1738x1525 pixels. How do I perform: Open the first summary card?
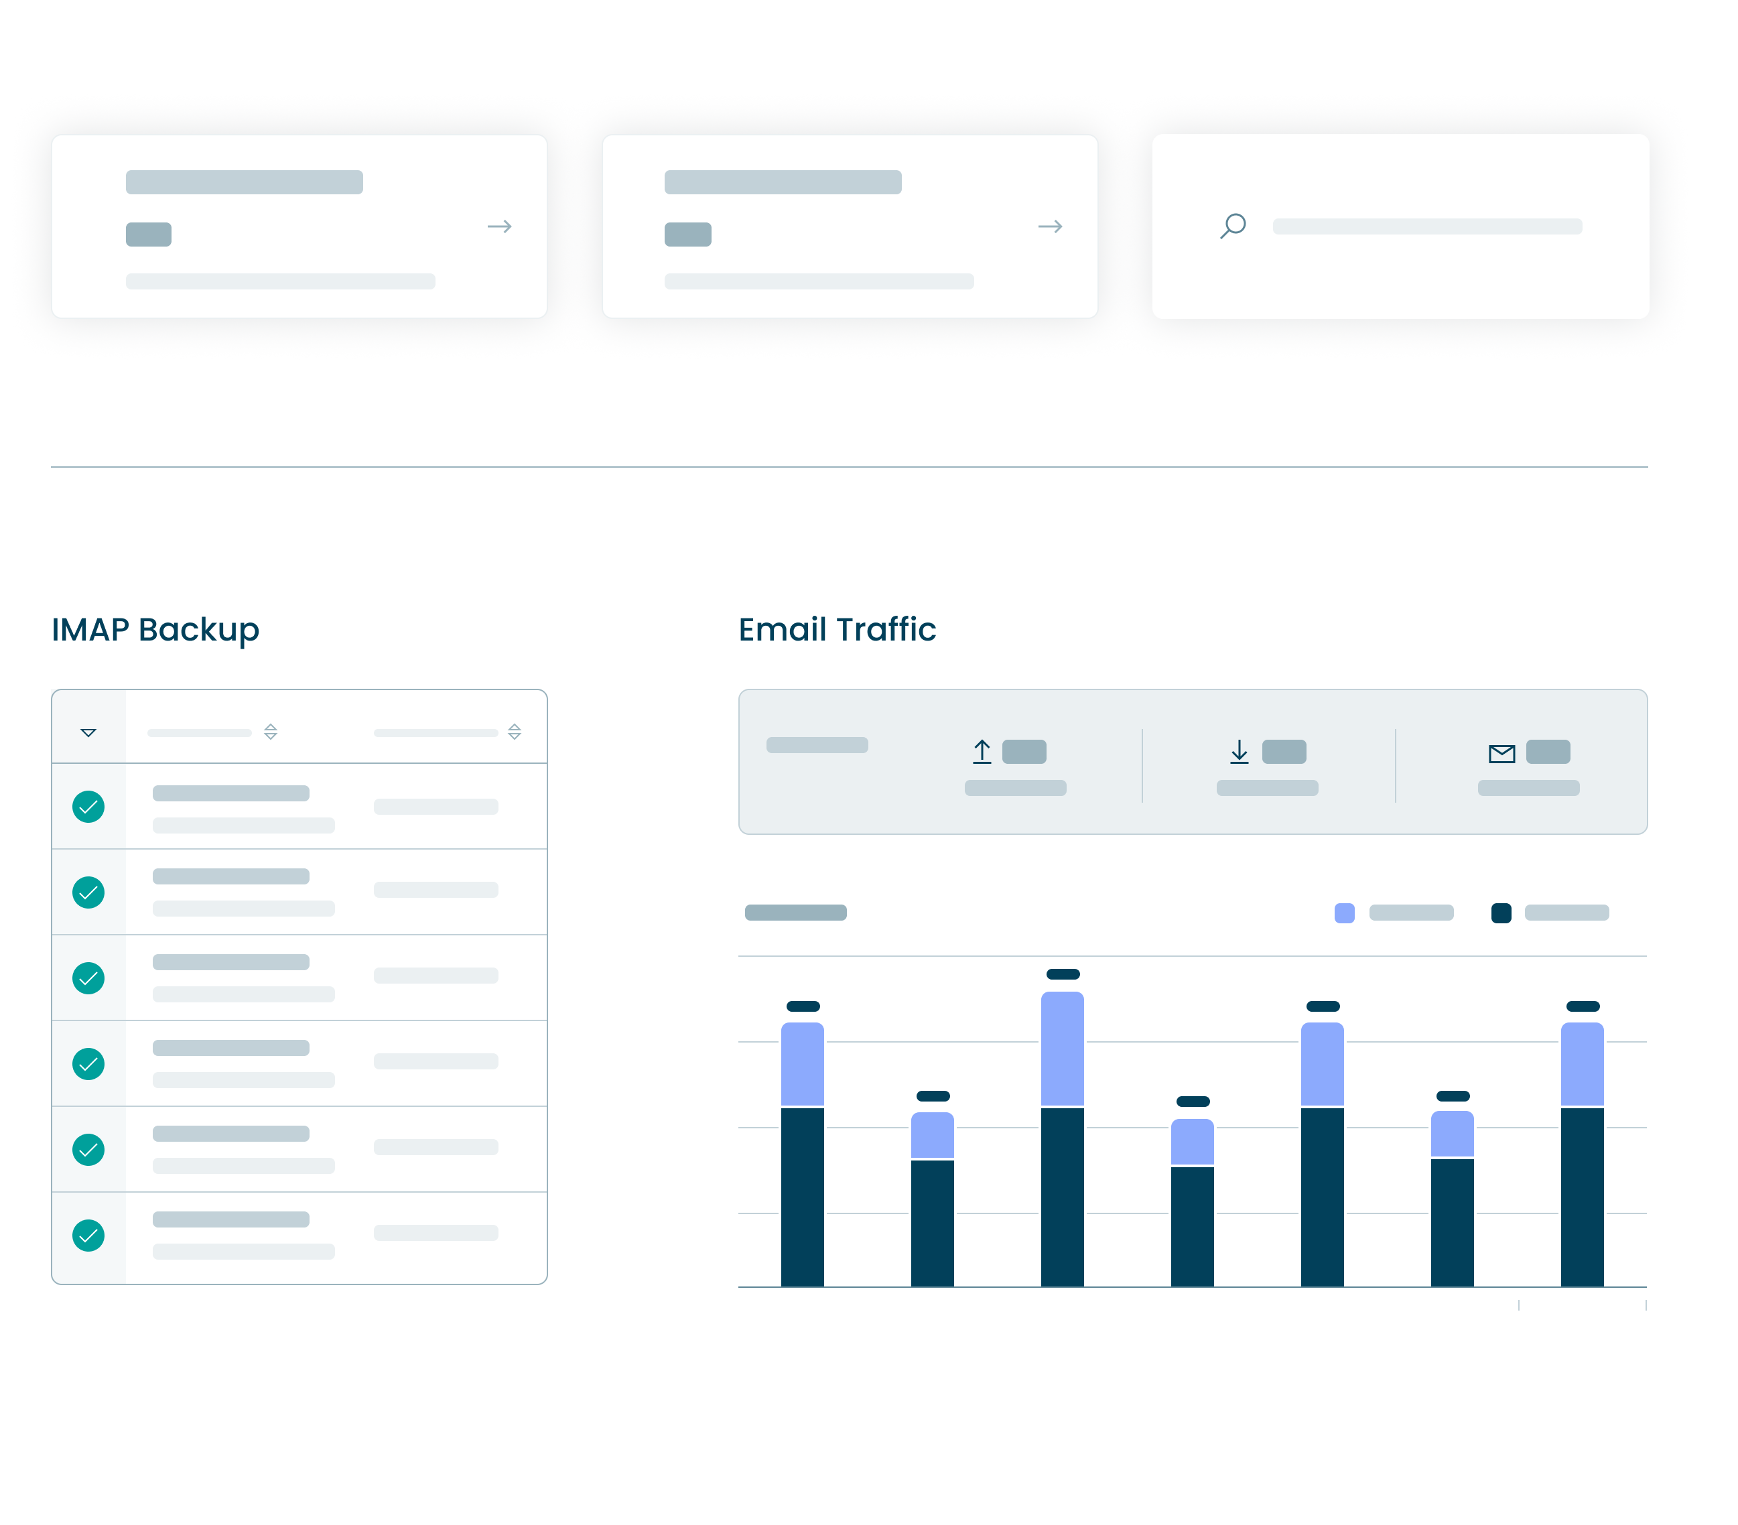click(299, 226)
